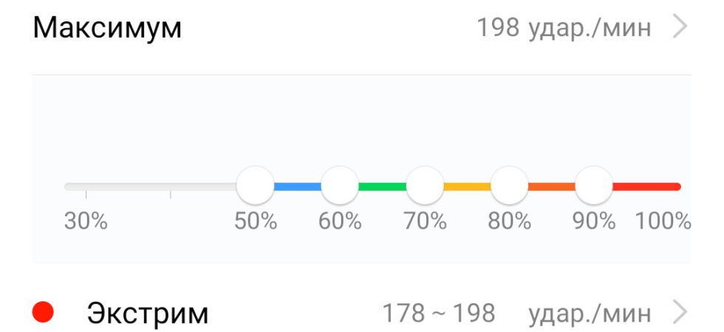Click the red zone segment of slider

click(647, 186)
